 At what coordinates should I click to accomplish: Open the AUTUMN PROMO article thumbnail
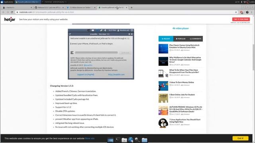163,110
